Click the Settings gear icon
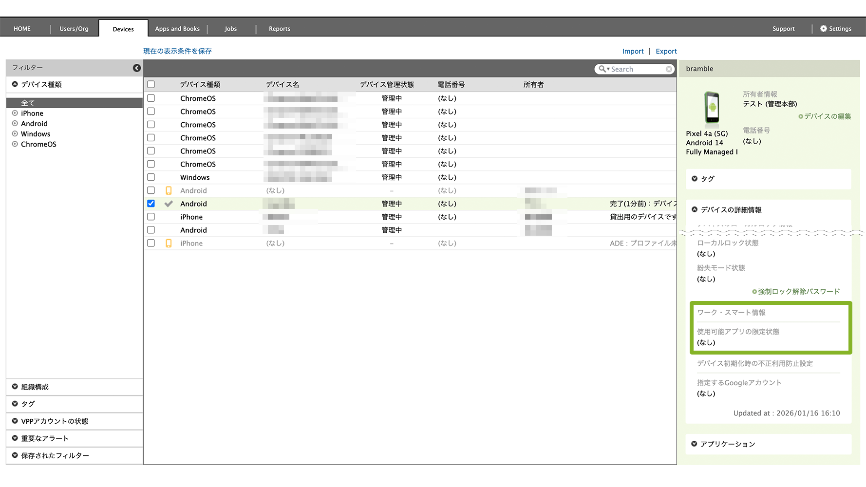 tap(823, 29)
